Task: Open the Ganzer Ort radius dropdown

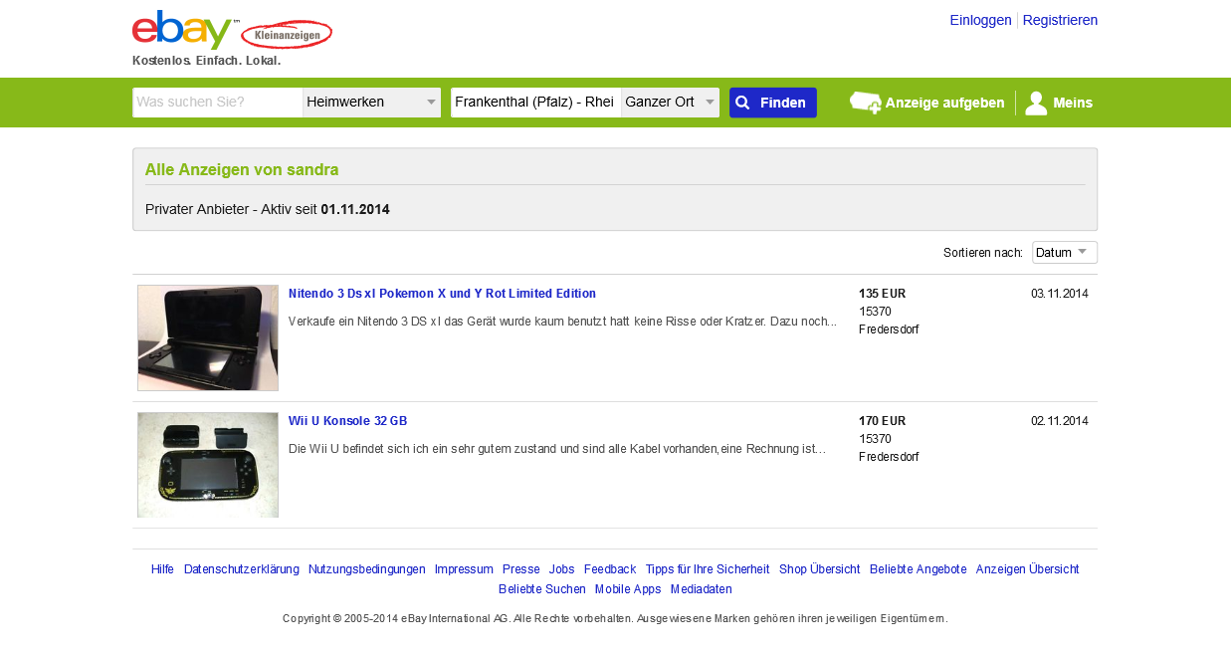Action: point(670,103)
